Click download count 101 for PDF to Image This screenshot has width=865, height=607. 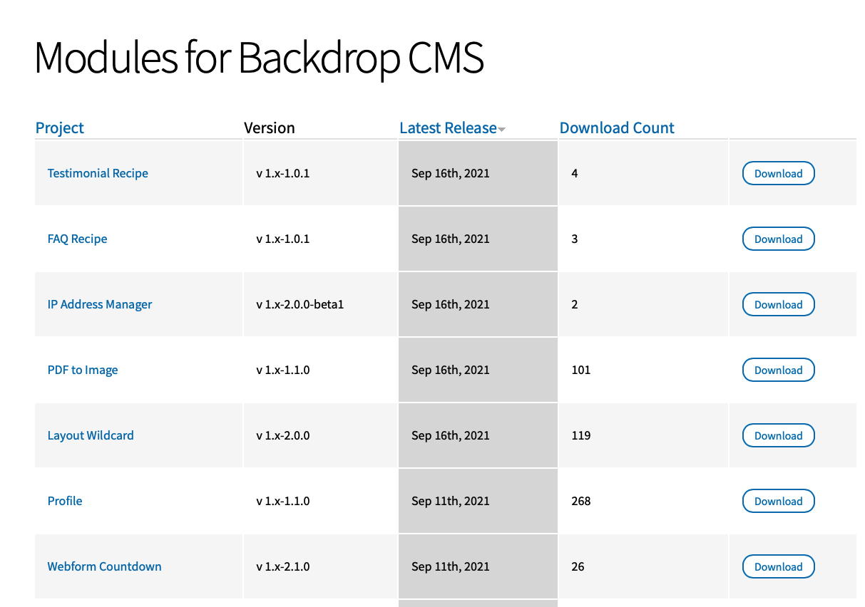click(581, 370)
